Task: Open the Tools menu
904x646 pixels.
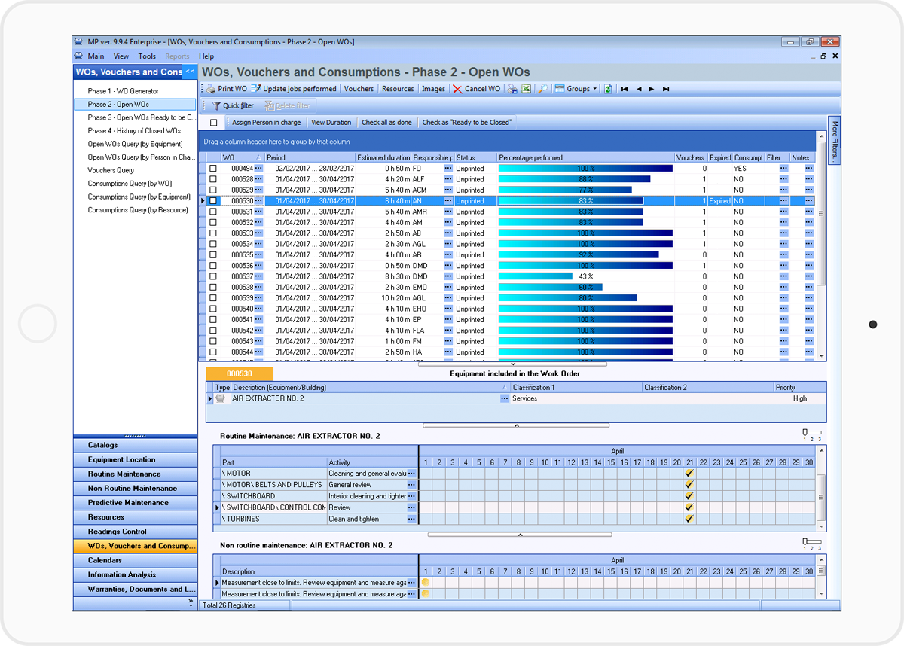Action: (146, 56)
